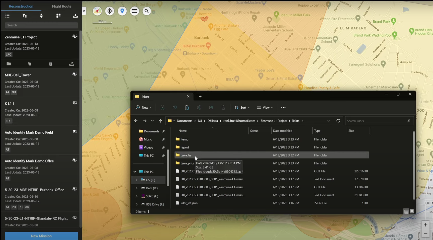
Task: Click the Cut icon in File Explorer toolbar
Action: 162,108
